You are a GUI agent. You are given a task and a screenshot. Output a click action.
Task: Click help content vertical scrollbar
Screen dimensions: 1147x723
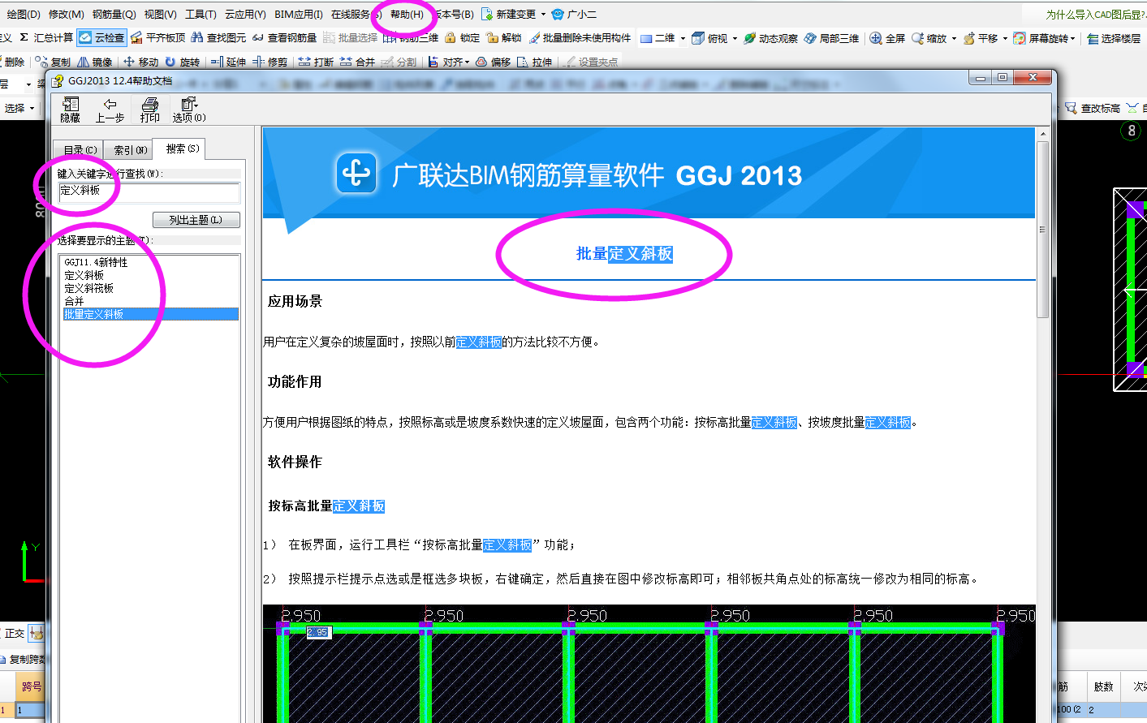pyautogui.click(x=1043, y=230)
